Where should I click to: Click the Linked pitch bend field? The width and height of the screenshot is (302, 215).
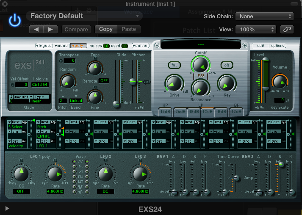pyautogui.click(x=76, y=101)
